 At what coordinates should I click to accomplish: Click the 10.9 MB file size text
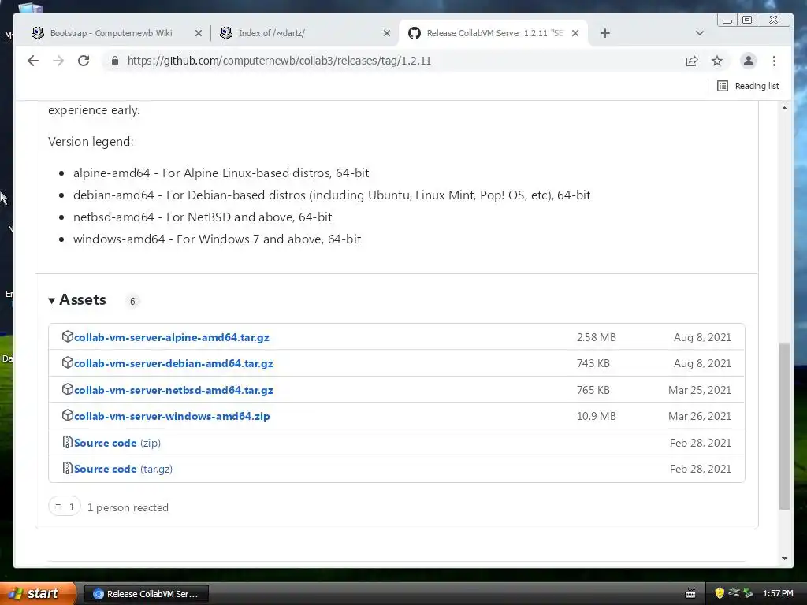[596, 416]
